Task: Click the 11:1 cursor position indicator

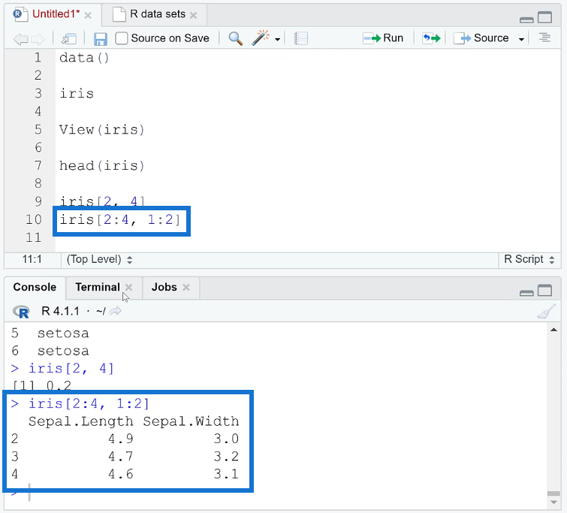Action: [32, 259]
